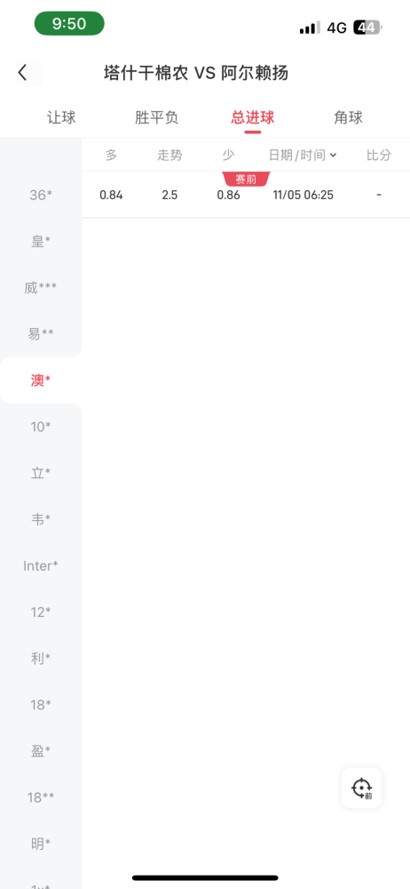This screenshot has width=410, height=889.
Task: Choose 威*** from the bookmaker list
Action: (41, 288)
